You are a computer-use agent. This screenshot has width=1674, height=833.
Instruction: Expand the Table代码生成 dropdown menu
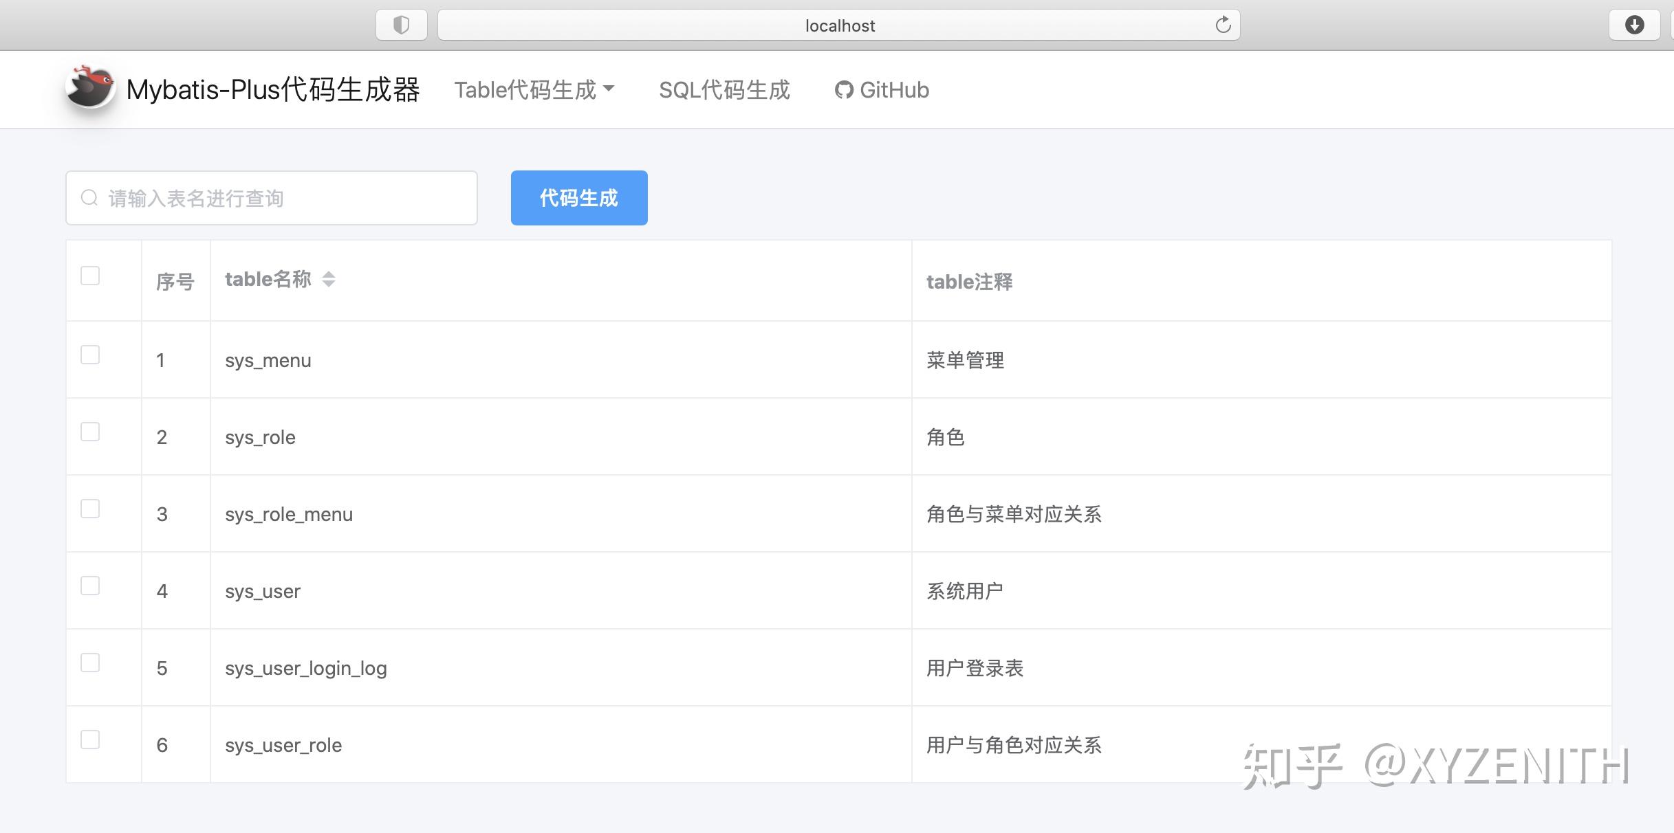[x=534, y=90]
